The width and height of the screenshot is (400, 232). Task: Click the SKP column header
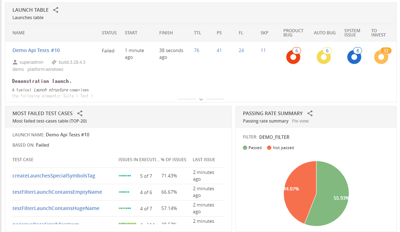tap(265, 33)
